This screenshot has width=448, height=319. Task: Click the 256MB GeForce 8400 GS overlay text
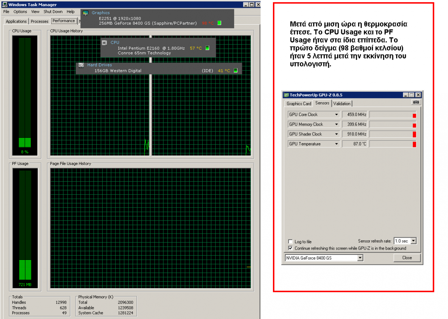pyautogui.click(x=148, y=23)
